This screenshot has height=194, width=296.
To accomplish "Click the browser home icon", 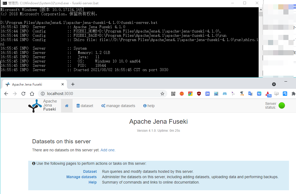I will point(32,94).
